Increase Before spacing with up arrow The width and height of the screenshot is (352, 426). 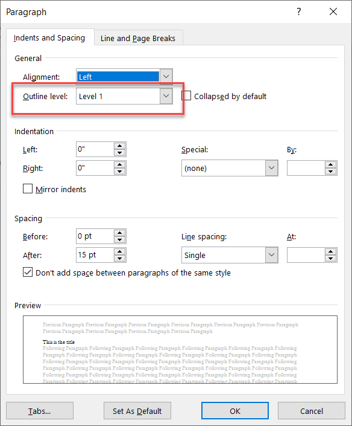[120, 233]
